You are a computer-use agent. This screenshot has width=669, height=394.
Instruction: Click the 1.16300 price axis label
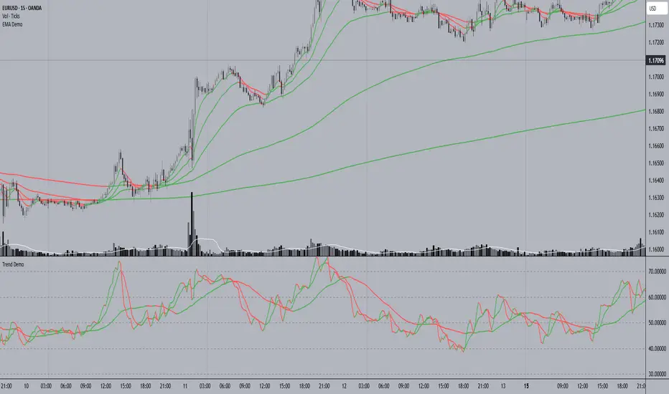coord(656,198)
